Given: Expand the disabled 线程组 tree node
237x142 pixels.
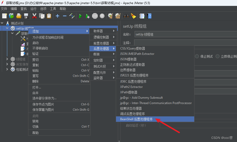Looking at the screenshot, I should tap(7, 59).
